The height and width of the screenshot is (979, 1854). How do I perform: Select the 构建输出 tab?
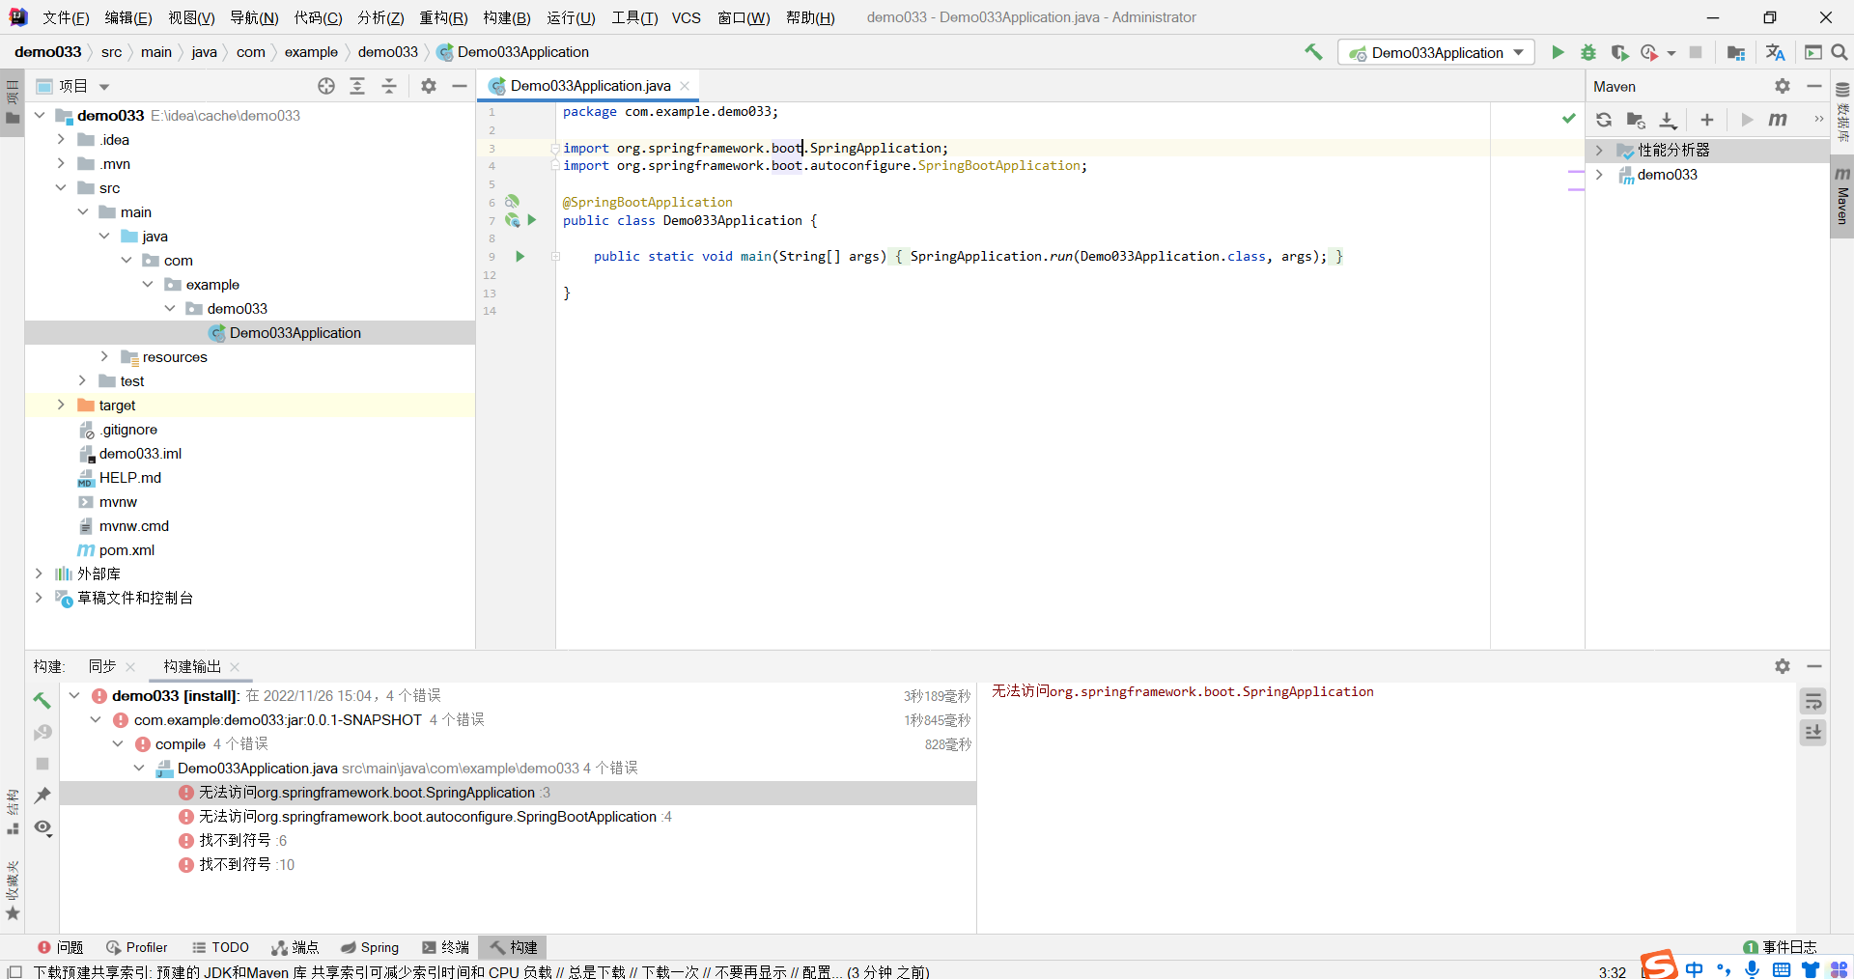tap(192, 666)
